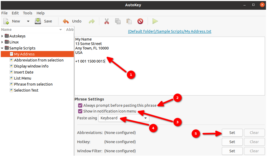Toggle Show in notification icon menu

[x=80, y=111]
